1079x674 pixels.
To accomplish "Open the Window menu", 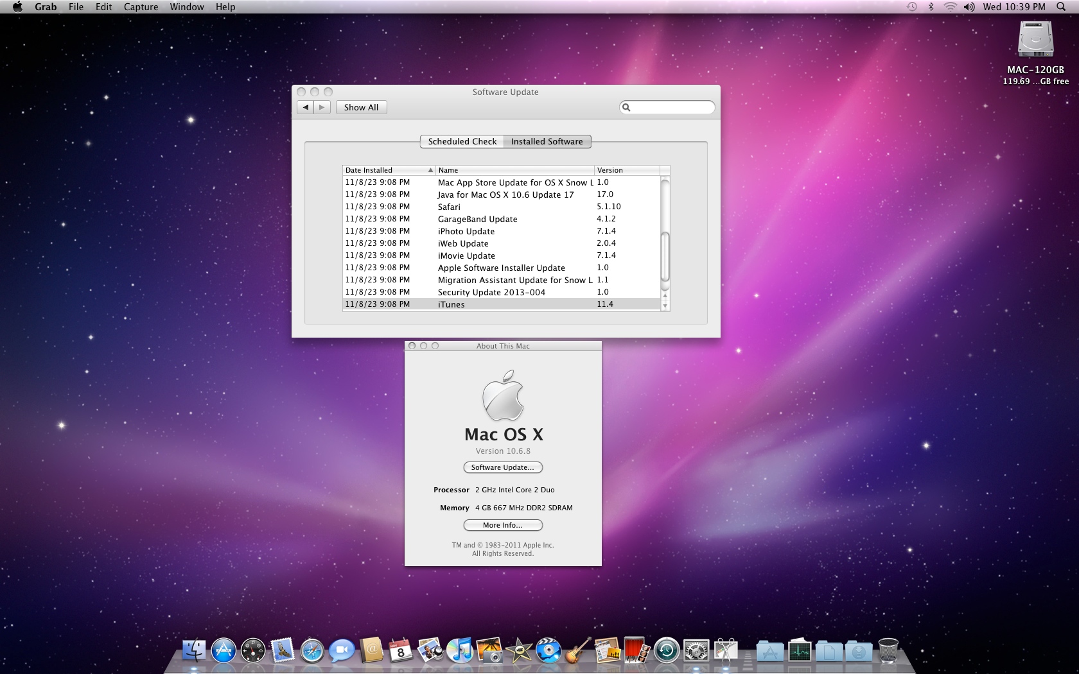I will click(x=187, y=7).
